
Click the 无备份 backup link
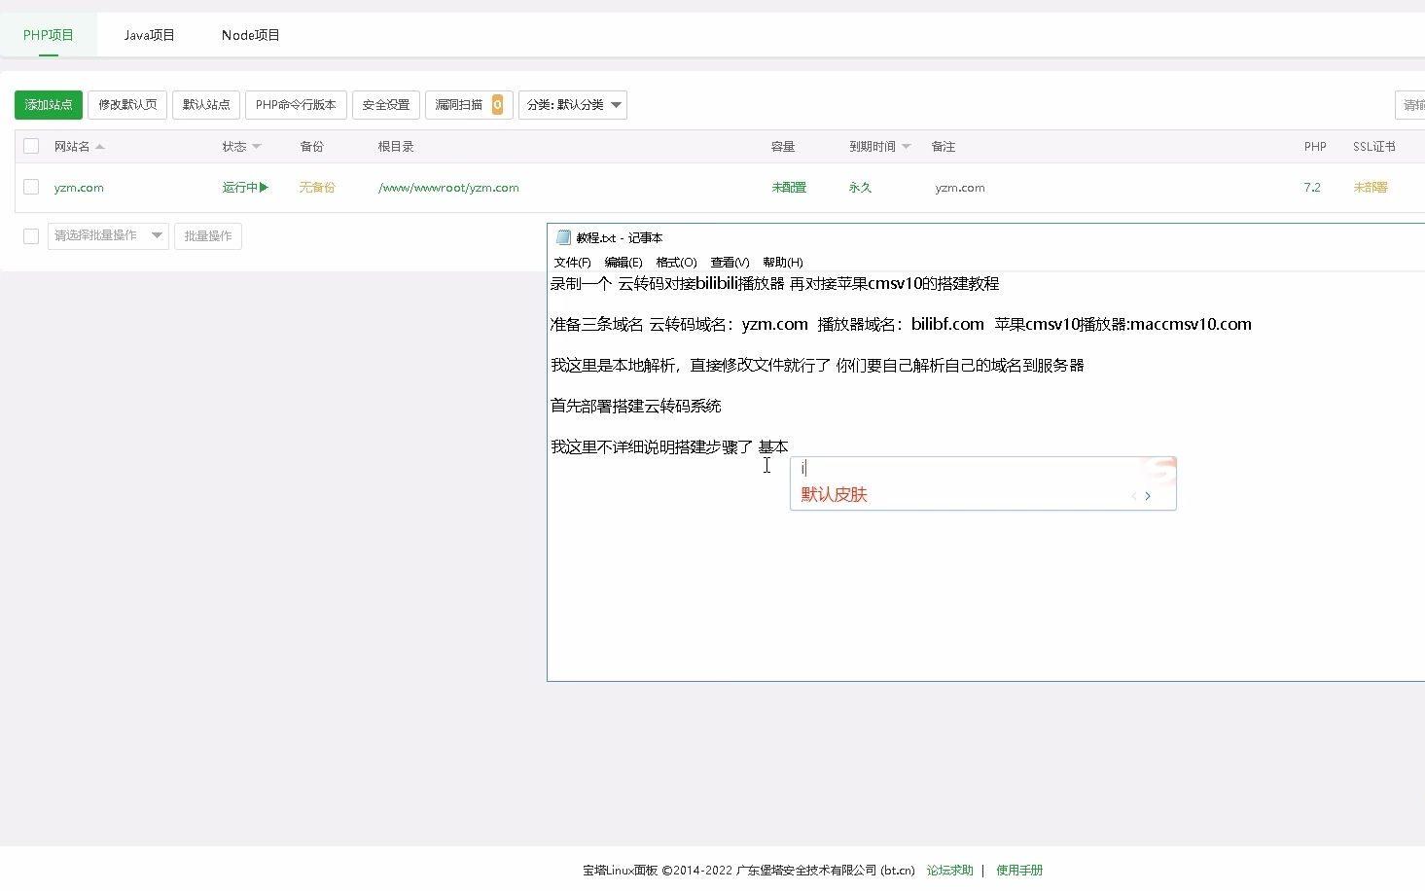317,188
